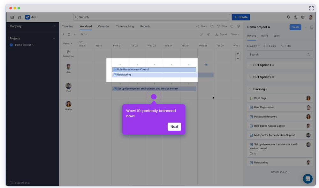Open the Case page issue

280,98
